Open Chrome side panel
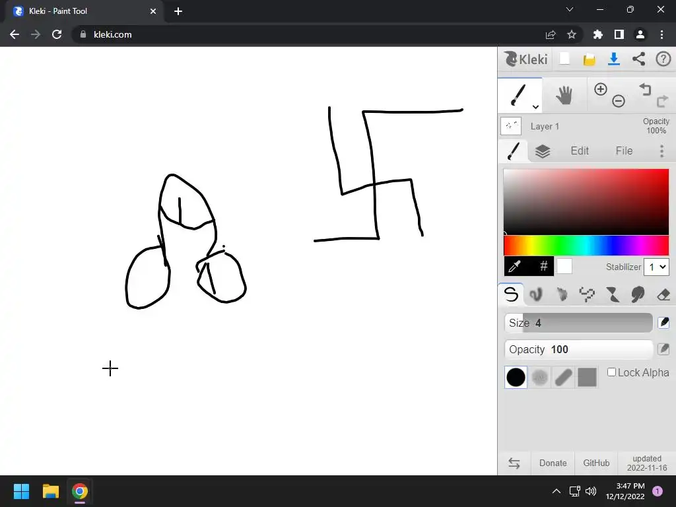Screen dimensions: 676x507 (x=619, y=34)
